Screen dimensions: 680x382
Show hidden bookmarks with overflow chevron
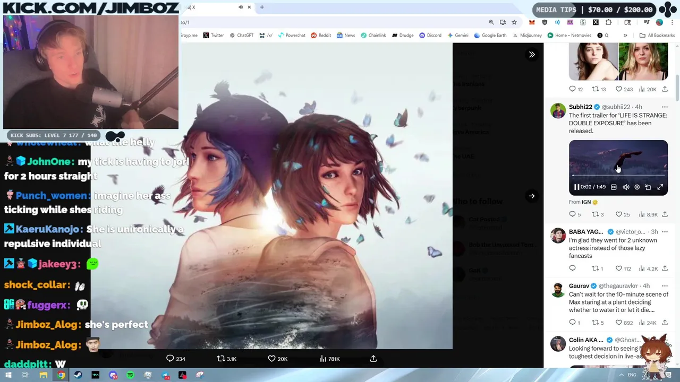click(625, 36)
